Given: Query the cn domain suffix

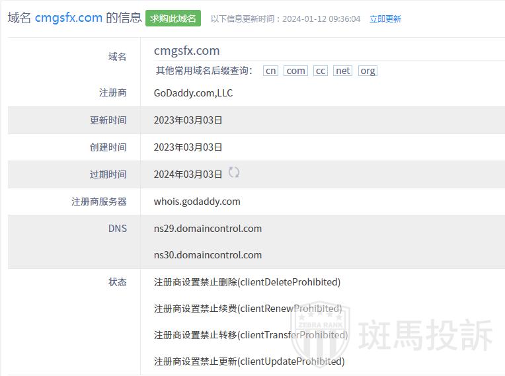Looking at the screenshot, I should [x=270, y=71].
